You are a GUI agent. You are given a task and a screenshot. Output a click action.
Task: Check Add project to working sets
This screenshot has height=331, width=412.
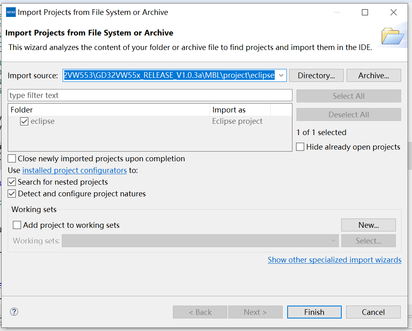(17, 225)
